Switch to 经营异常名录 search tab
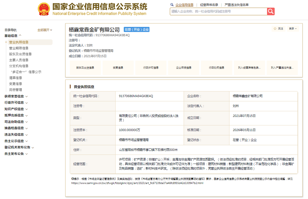Screen dimensions: 308x199 [x=209, y=5]
